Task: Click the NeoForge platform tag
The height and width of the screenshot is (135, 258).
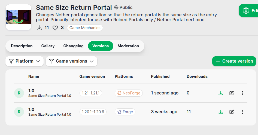Action: pos(129,93)
